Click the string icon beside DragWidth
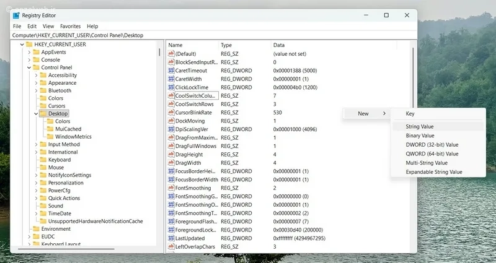This screenshot has width=496, height=263. tap(171, 163)
